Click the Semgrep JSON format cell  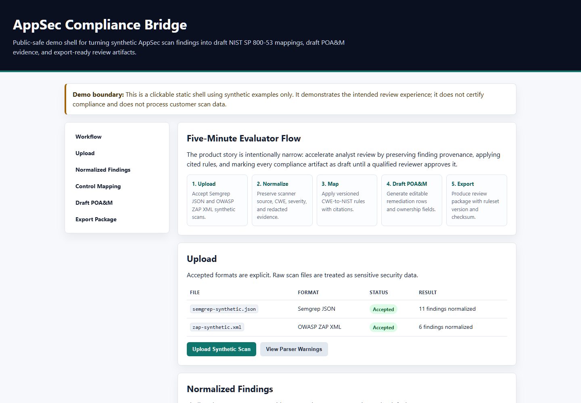[316, 309]
